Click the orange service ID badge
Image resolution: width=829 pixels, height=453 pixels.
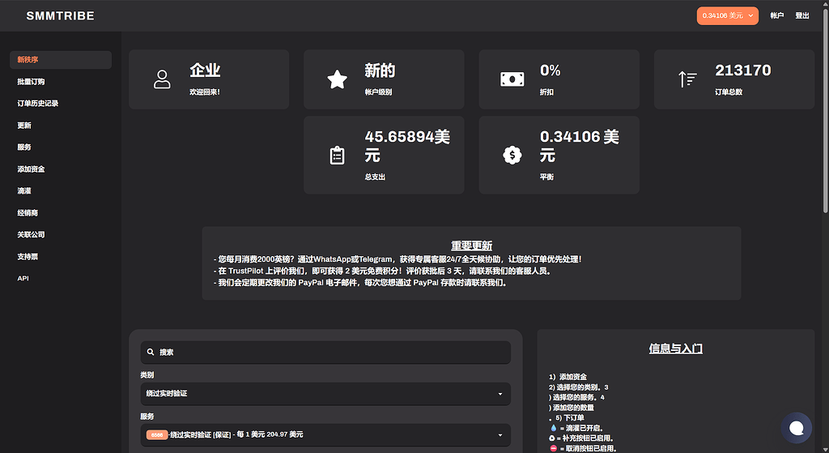(157, 435)
